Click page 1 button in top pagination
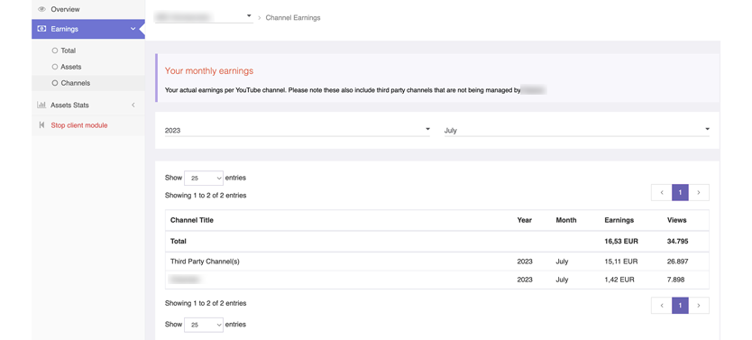Viewport: 752px width, 340px height. tap(680, 192)
